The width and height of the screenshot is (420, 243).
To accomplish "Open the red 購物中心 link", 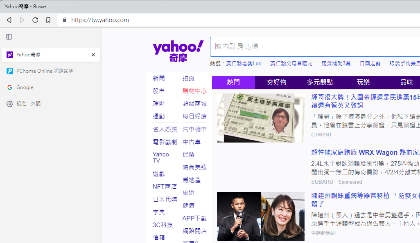I will point(195,91).
